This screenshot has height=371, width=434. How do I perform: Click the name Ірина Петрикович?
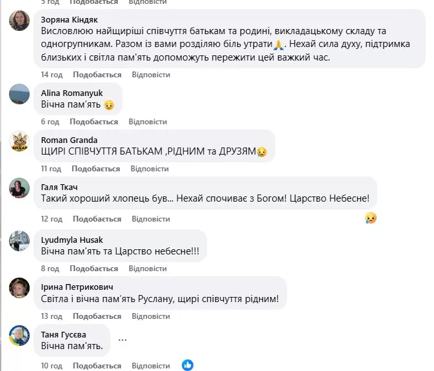pos(76,287)
